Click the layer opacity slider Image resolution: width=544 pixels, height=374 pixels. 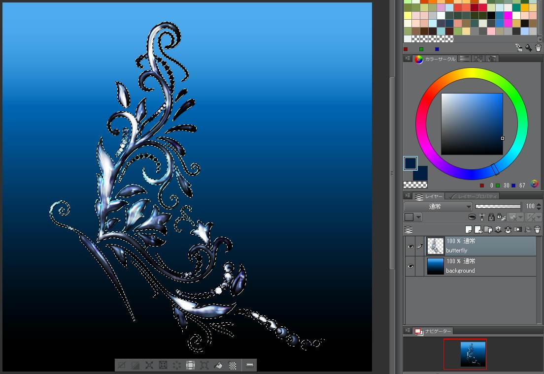click(x=498, y=207)
